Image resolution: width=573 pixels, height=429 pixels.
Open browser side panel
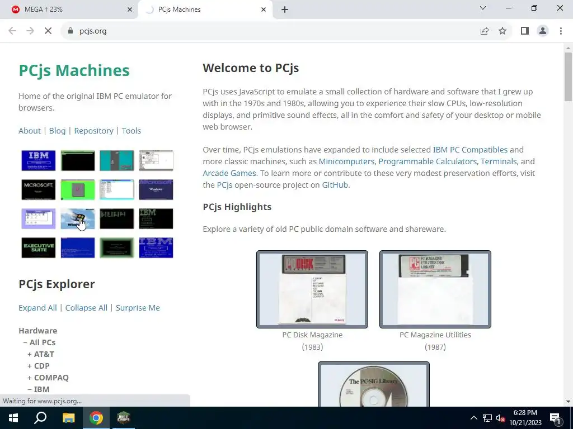pyautogui.click(x=525, y=31)
